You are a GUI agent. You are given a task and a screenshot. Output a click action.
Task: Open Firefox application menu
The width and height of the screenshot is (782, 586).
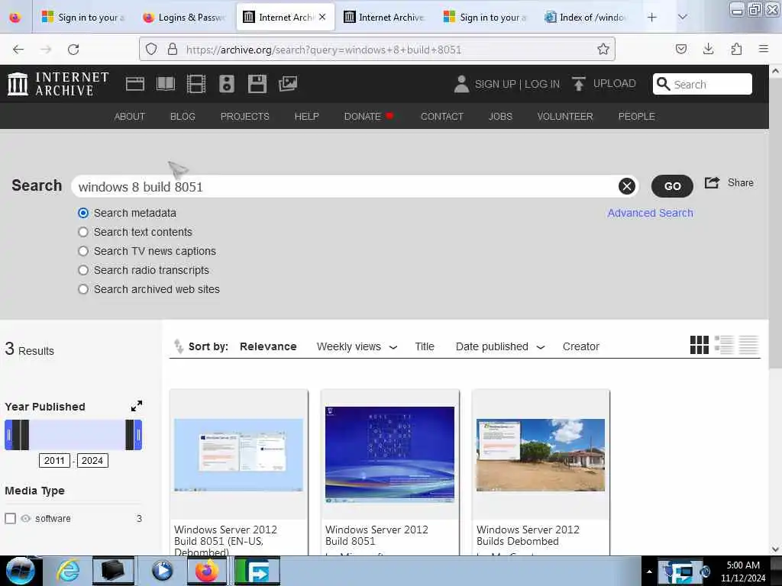click(x=763, y=49)
